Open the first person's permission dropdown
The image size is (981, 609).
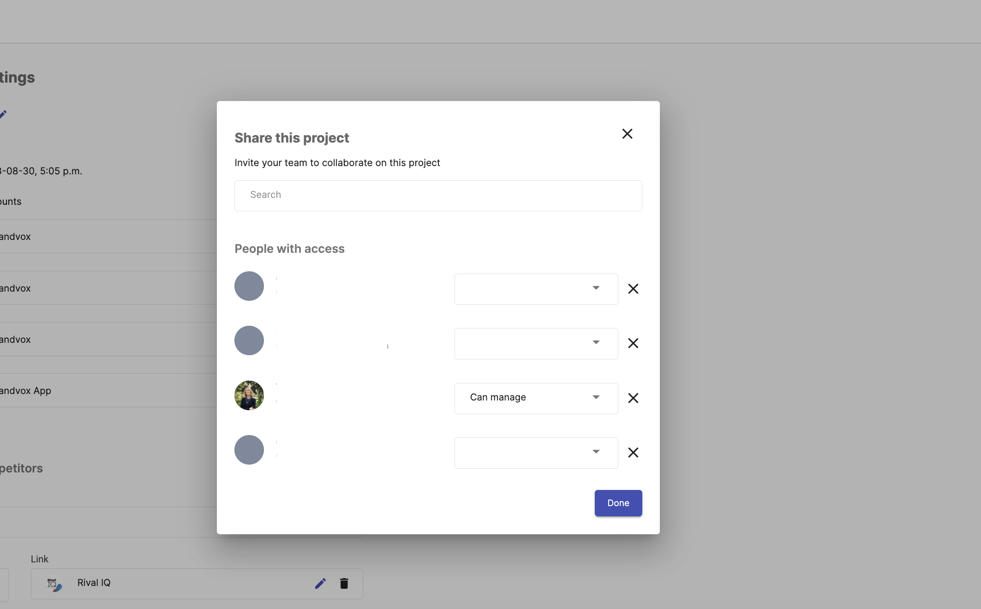536,289
